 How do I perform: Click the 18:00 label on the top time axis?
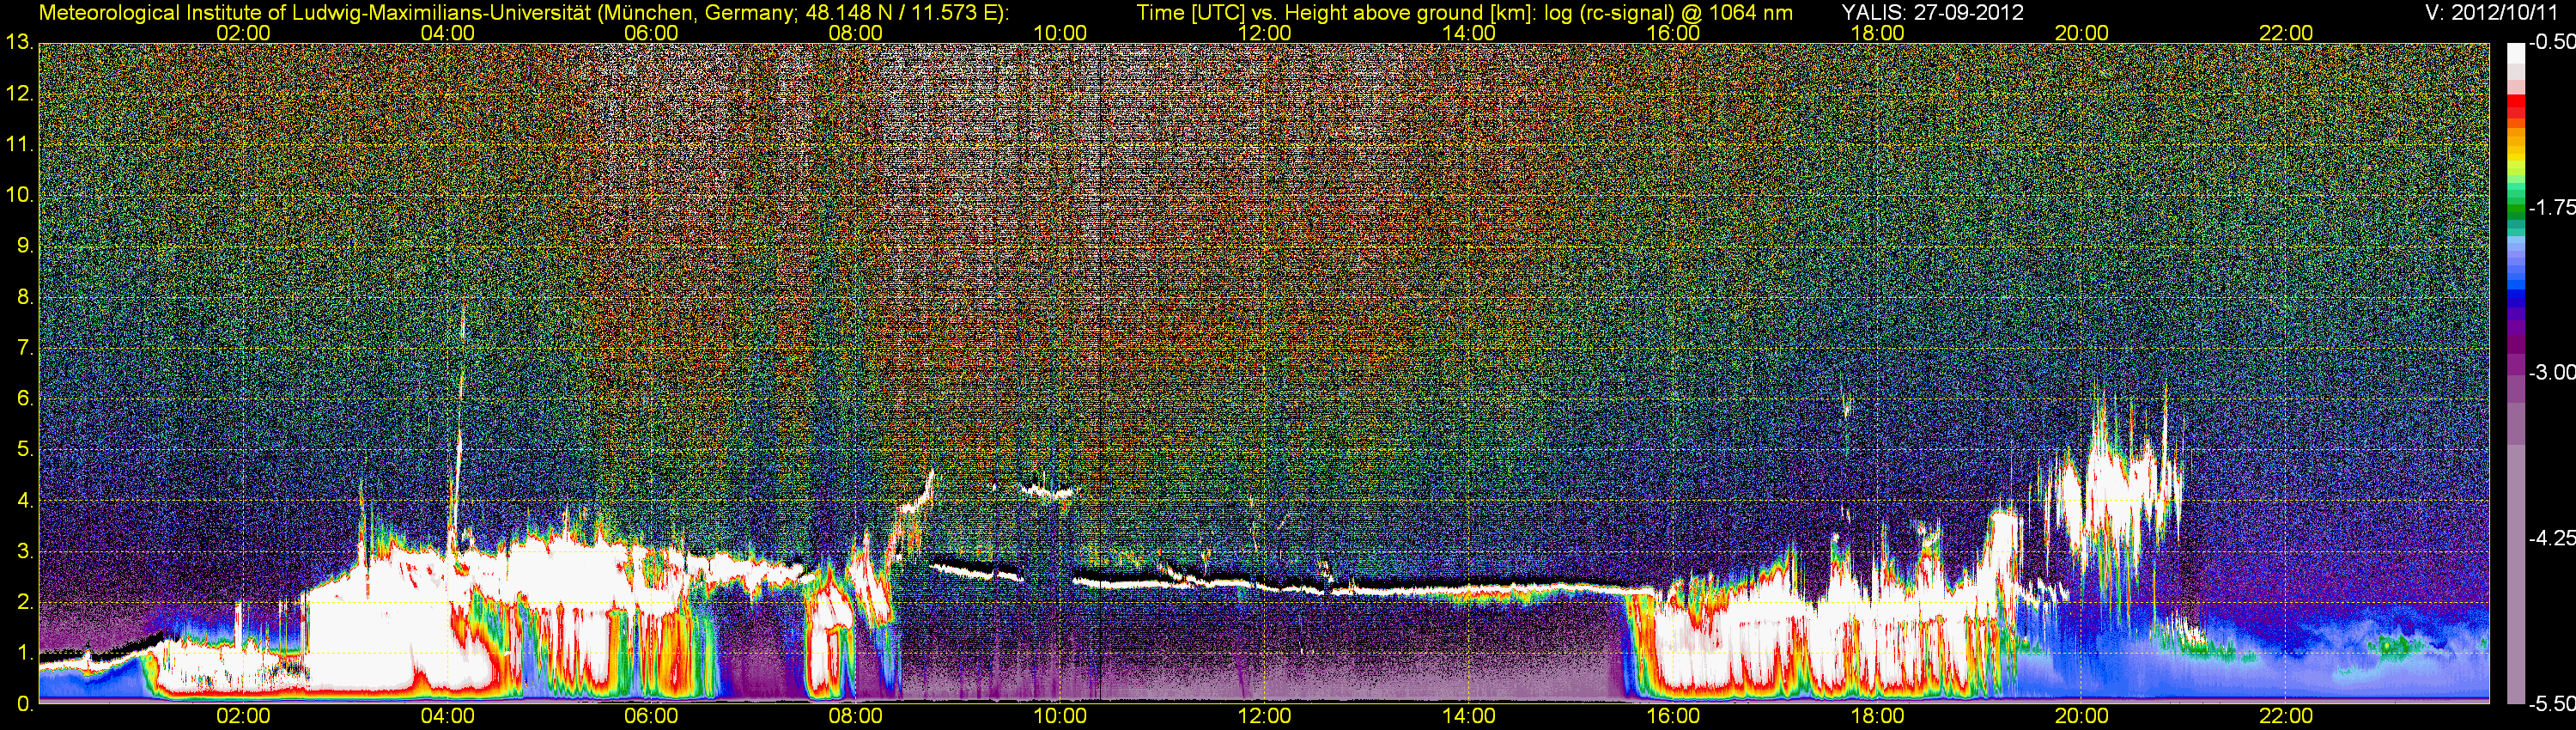tap(1877, 33)
